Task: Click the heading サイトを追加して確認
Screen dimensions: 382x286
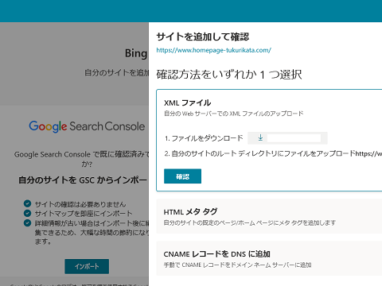Action: [203, 37]
